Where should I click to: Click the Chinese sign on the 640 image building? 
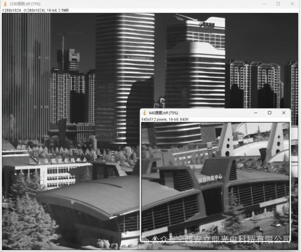(210, 179)
